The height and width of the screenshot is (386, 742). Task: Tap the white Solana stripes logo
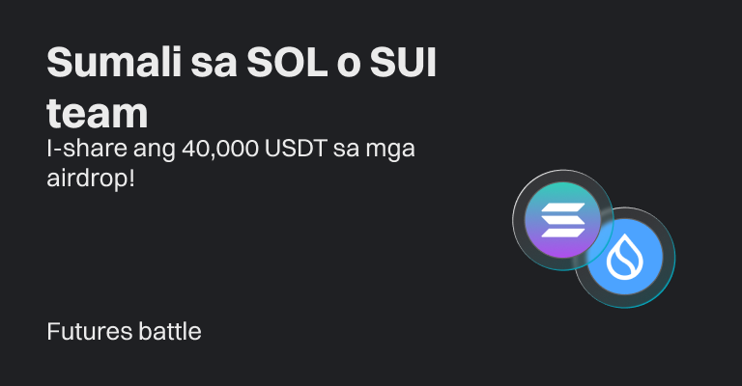pos(562,222)
